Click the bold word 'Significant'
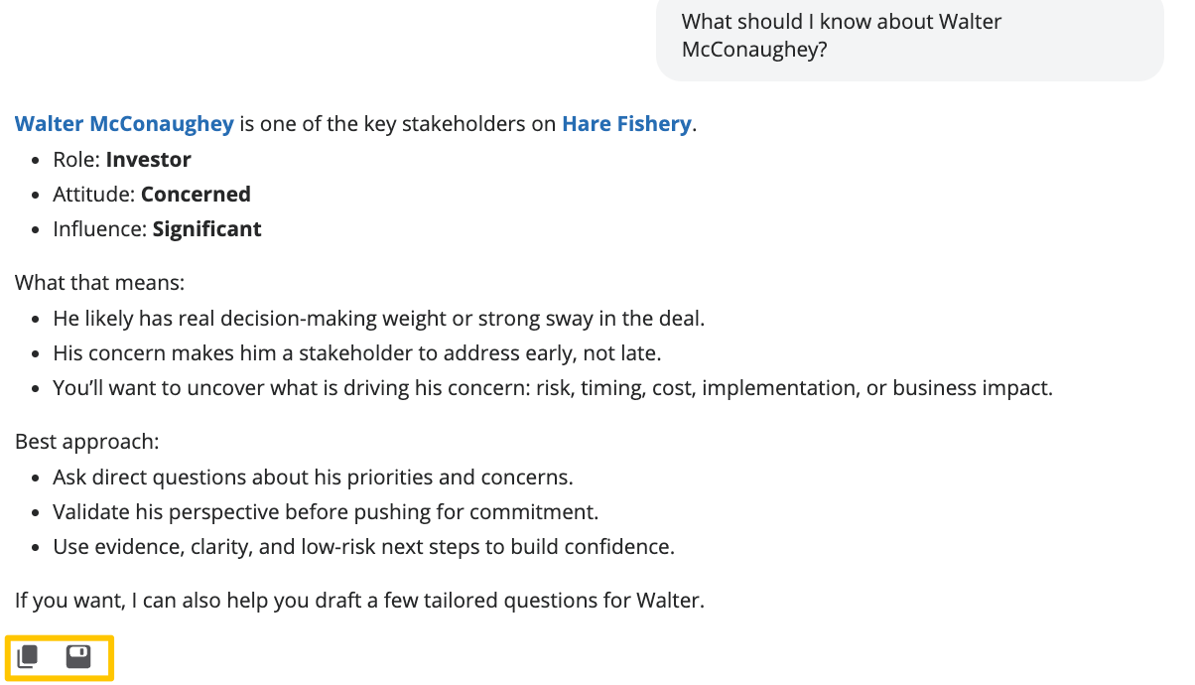Screen dimensions: 1195x685 207,229
